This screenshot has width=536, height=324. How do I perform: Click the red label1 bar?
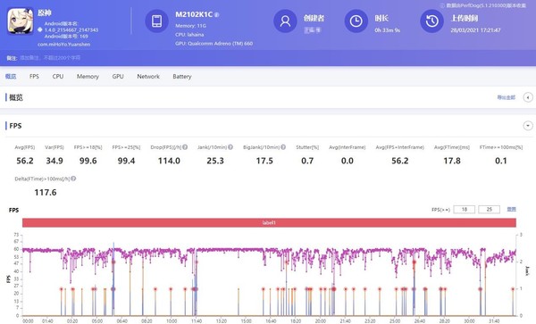coord(269,222)
